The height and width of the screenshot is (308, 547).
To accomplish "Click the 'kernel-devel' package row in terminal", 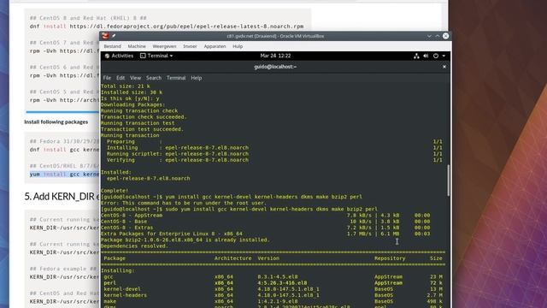I will tap(273, 289).
